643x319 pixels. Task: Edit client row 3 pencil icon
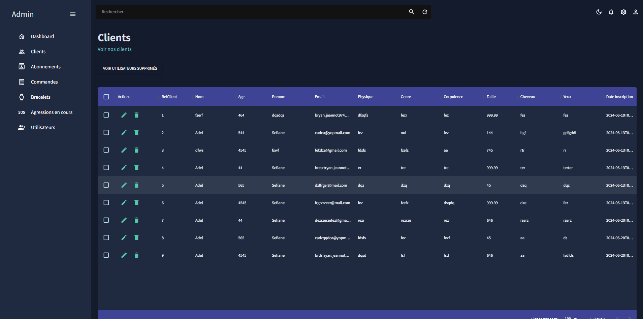click(124, 150)
